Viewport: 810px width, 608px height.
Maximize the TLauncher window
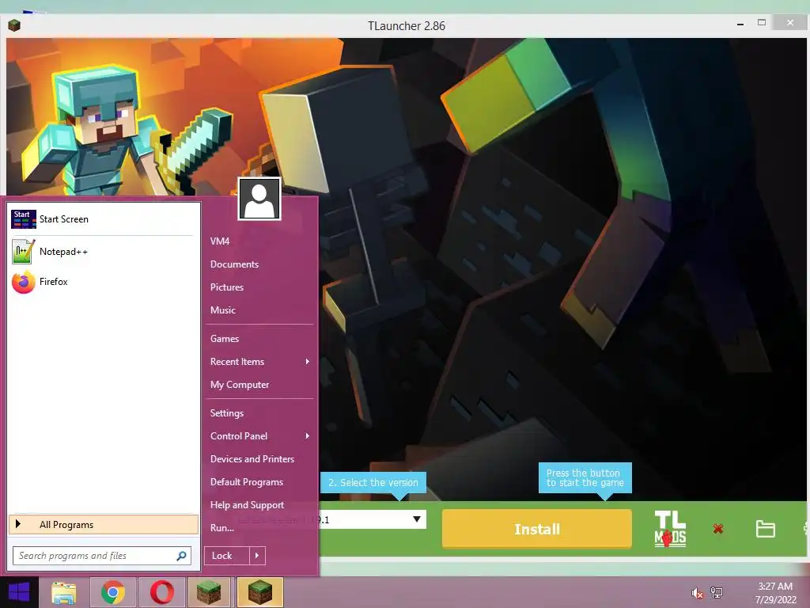pos(762,23)
